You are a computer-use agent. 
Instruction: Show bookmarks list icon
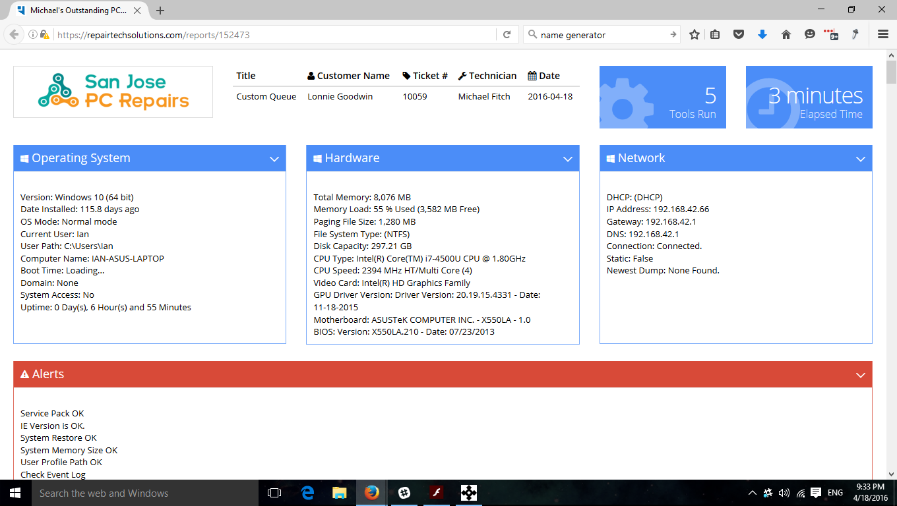(716, 35)
